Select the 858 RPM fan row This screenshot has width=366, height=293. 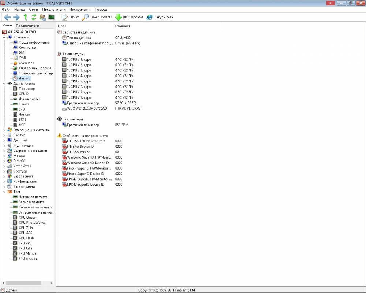[x=95, y=125]
